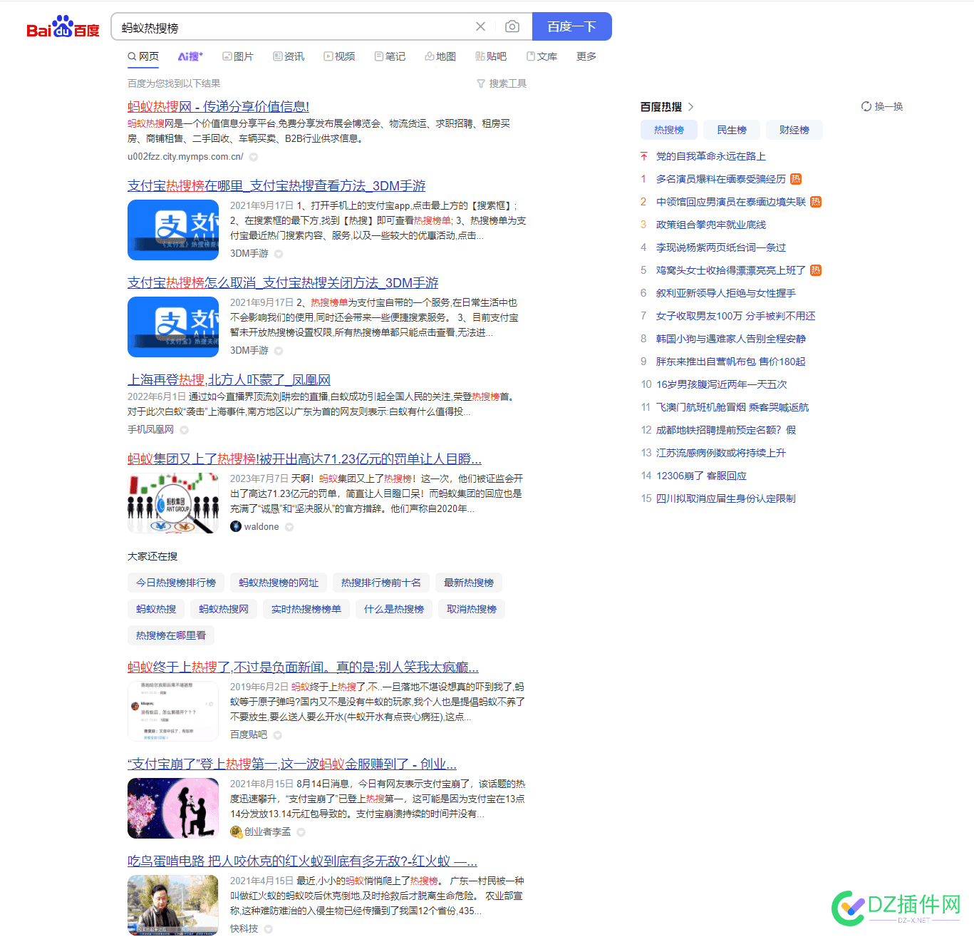Select related search 取消热搜榜
Screen dimensions: 974x937
pyautogui.click(x=472, y=609)
